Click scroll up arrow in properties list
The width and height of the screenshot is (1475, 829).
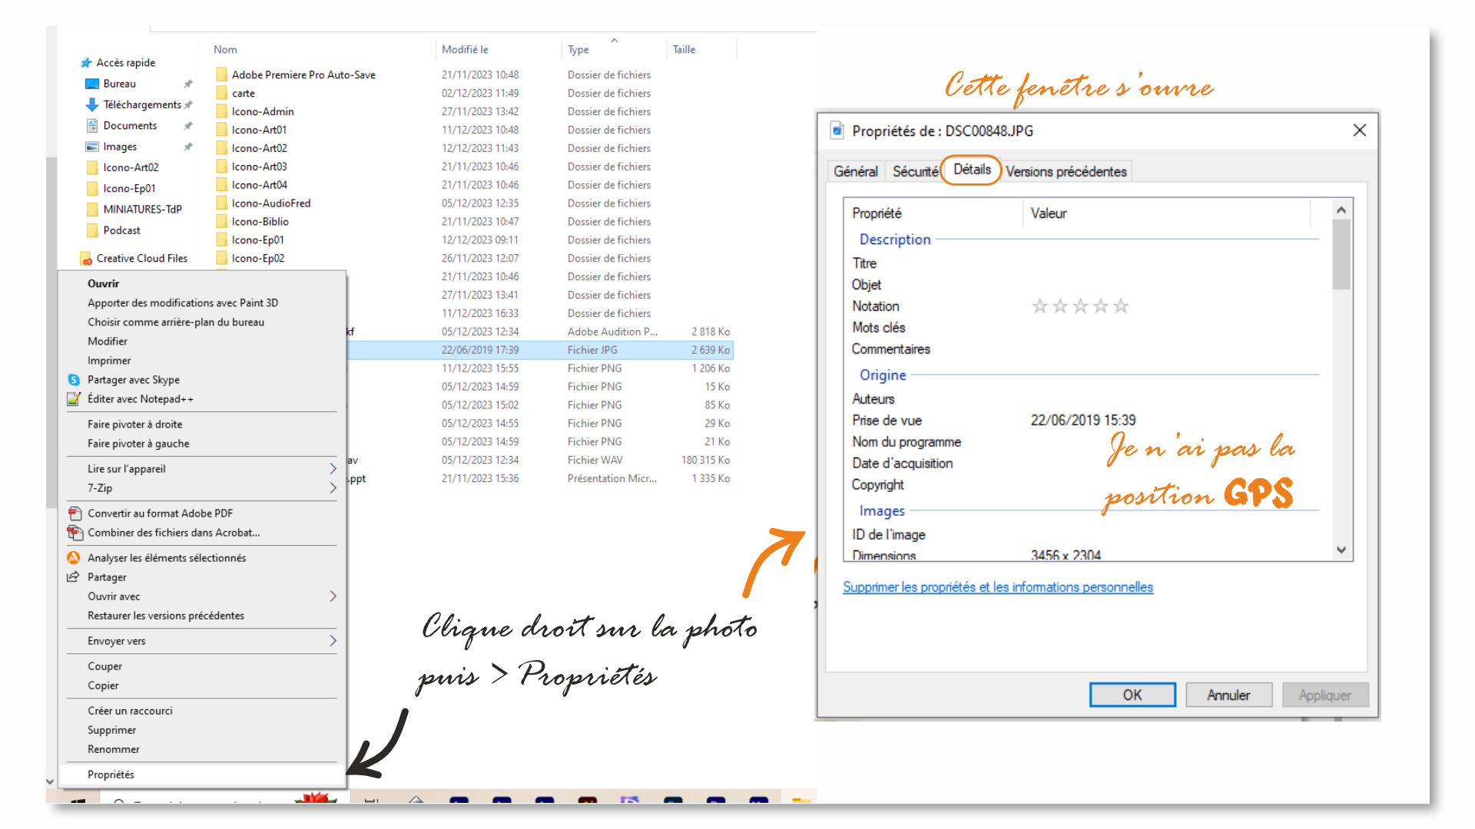point(1341,210)
